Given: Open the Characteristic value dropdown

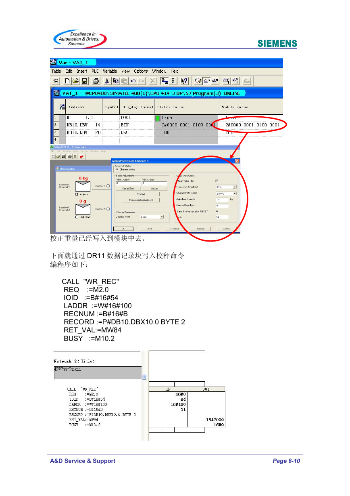Looking at the screenshot, I should click(235, 193).
